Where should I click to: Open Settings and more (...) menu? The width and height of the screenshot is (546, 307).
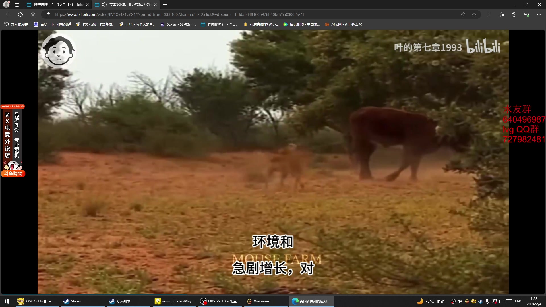[x=539, y=14]
